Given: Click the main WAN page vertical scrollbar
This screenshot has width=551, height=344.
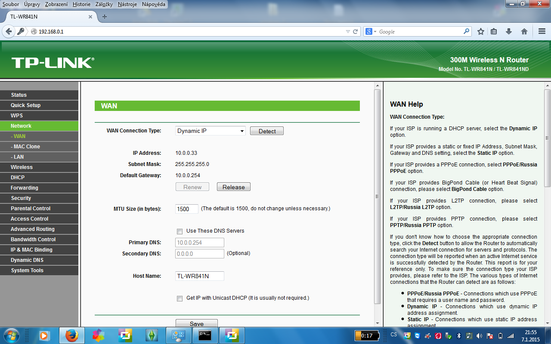Looking at the screenshot, I should tap(378, 197).
